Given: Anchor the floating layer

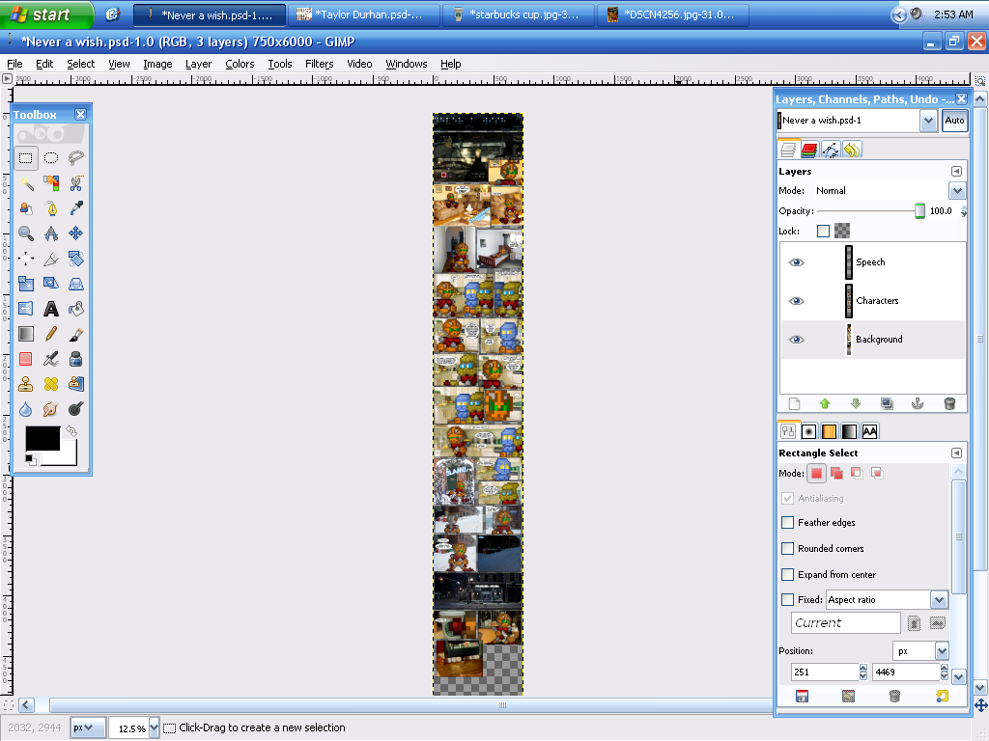Looking at the screenshot, I should point(918,404).
